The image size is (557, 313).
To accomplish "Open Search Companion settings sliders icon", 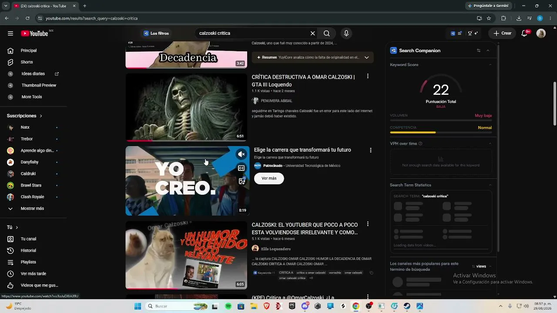I will coord(479,50).
